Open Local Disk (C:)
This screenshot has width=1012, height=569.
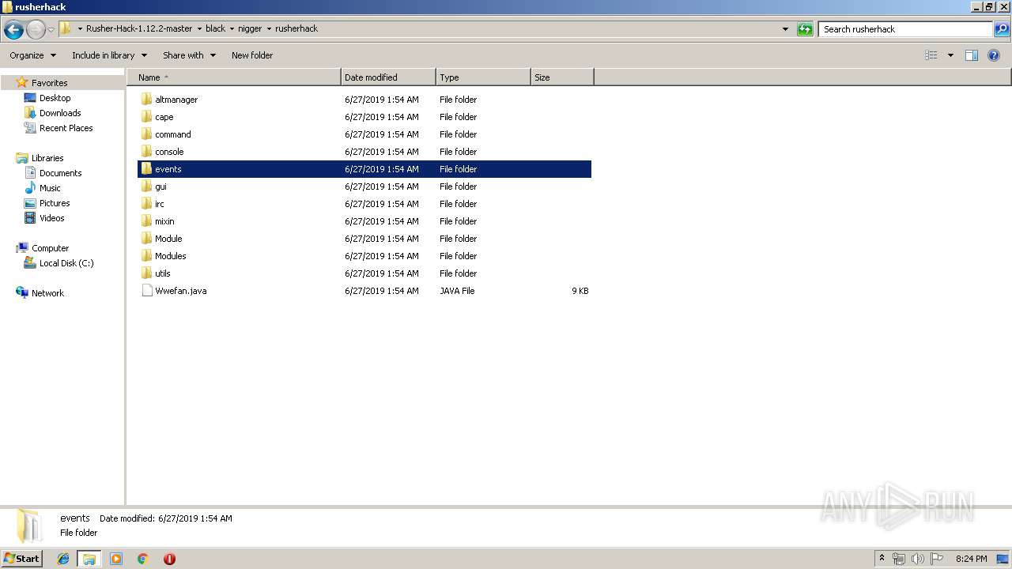tap(66, 263)
